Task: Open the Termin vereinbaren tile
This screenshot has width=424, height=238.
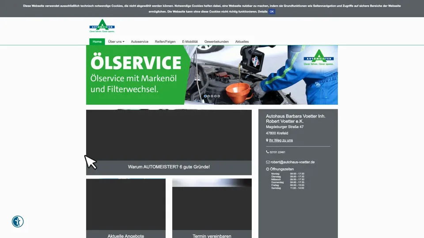Action: point(212,208)
